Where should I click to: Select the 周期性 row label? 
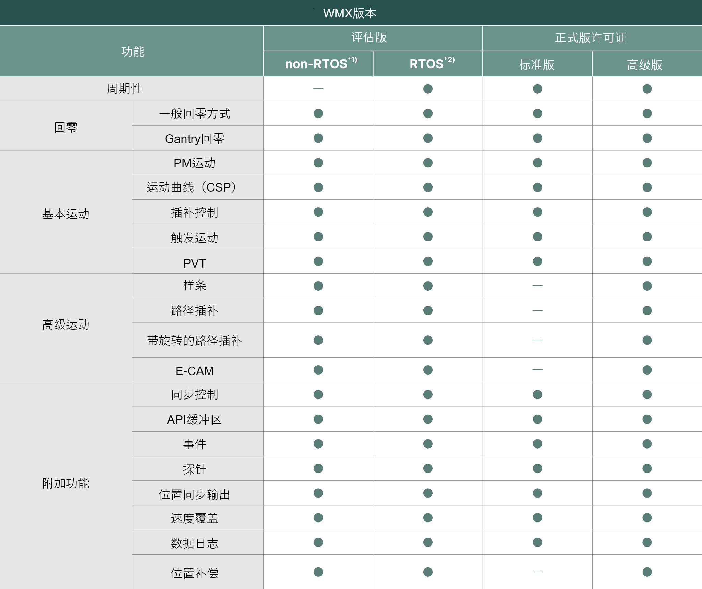132,89
